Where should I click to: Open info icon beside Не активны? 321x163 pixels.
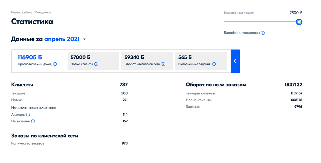click(x=33, y=121)
